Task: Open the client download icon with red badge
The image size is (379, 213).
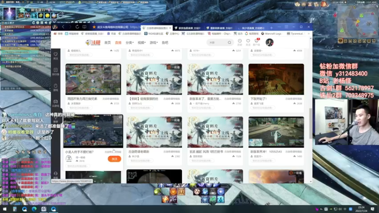Action: [256, 42]
